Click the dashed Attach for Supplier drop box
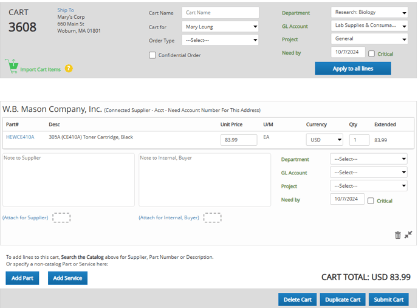The width and height of the screenshot is (418, 308). 61,217
